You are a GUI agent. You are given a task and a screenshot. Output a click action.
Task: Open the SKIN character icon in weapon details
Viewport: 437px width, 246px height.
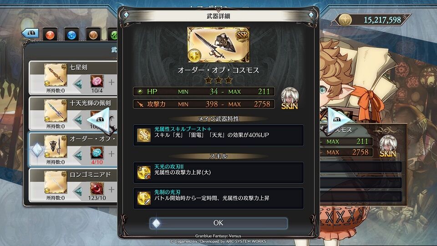(x=290, y=98)
